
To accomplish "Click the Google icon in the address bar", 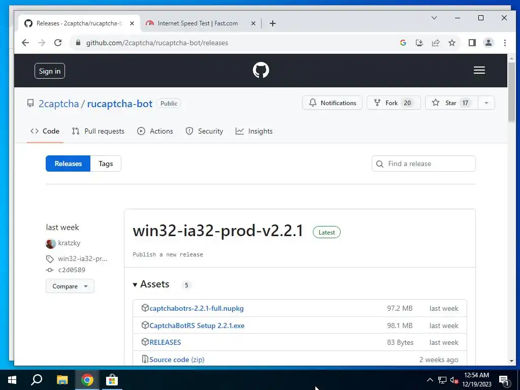I will point(403,43).
